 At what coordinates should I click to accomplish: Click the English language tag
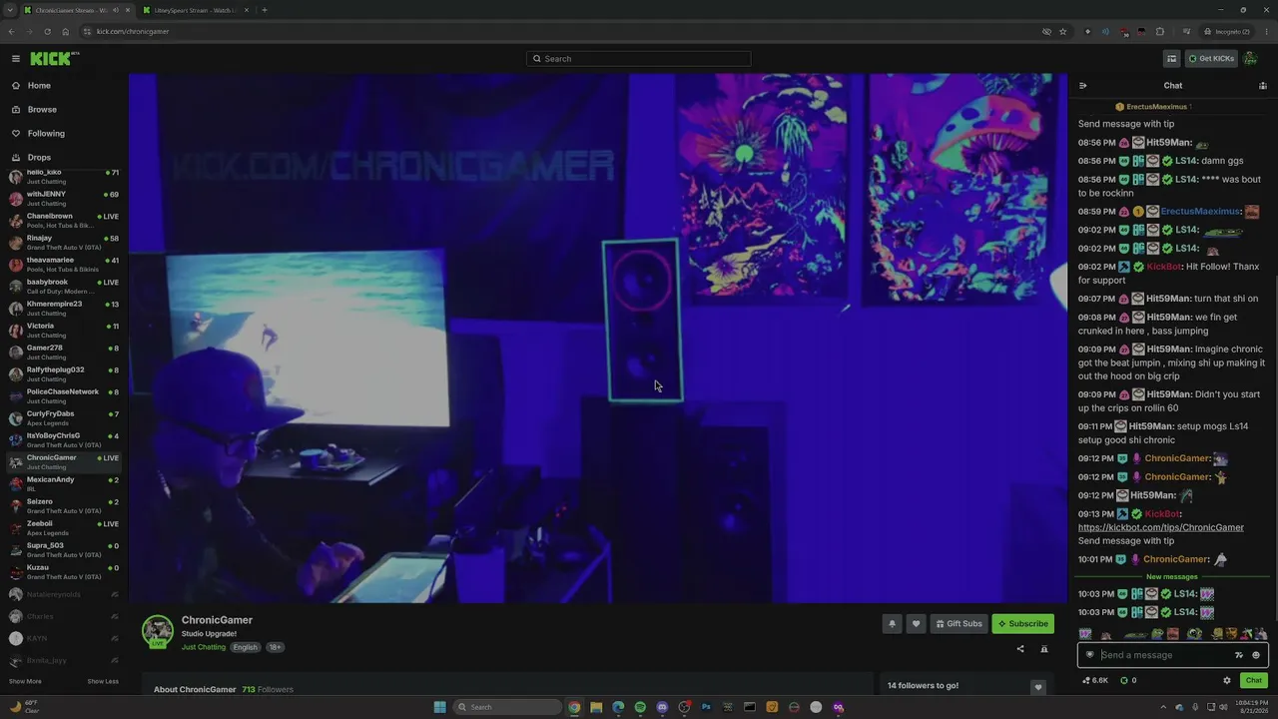click(x=246, y=647)
